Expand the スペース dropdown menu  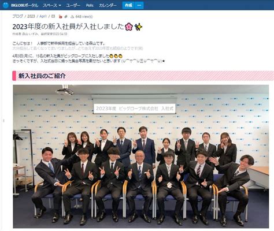pyautogui.click(x=52, y=5)
